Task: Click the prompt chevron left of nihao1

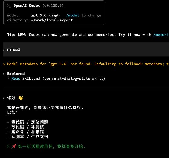Action: click(4, 50)
